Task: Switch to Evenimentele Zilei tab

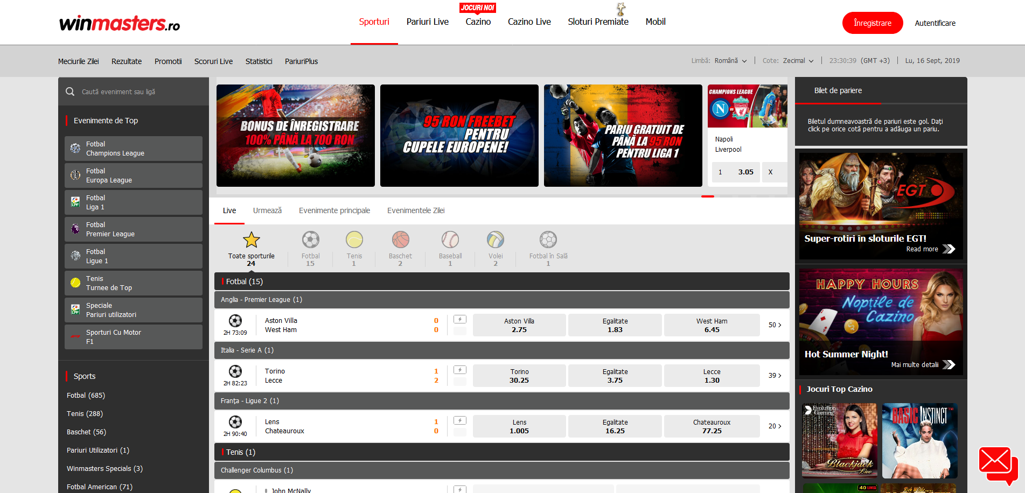Action: pyautogui.click(x=416, y=210)
